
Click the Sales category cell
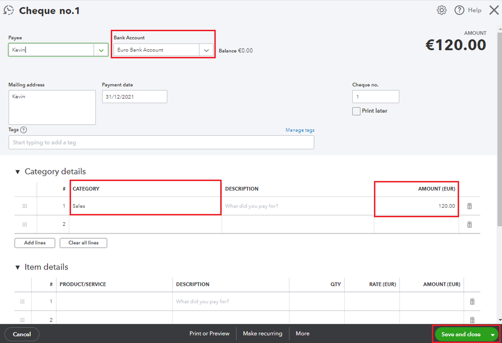145,206
